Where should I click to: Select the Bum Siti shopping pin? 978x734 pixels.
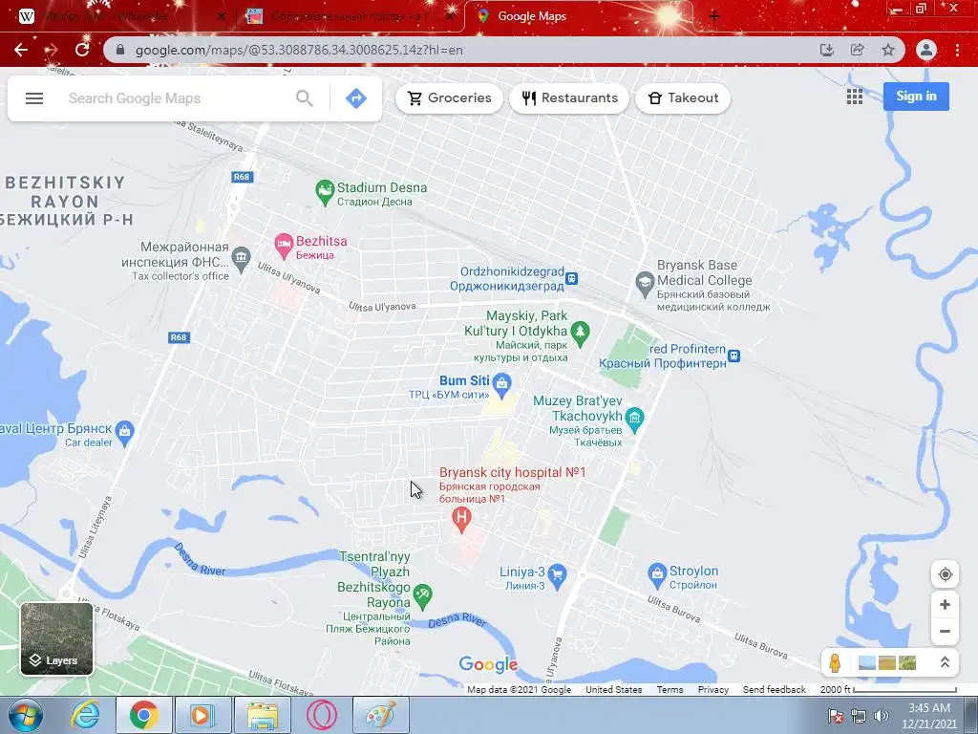pos(501,385)
